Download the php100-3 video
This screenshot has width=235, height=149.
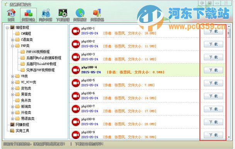213,57
